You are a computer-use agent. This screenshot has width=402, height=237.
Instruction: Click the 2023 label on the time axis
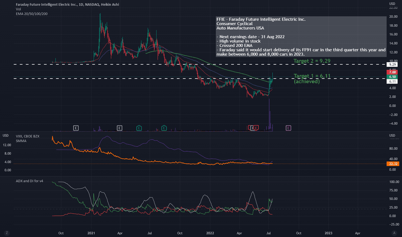(328, 233)
